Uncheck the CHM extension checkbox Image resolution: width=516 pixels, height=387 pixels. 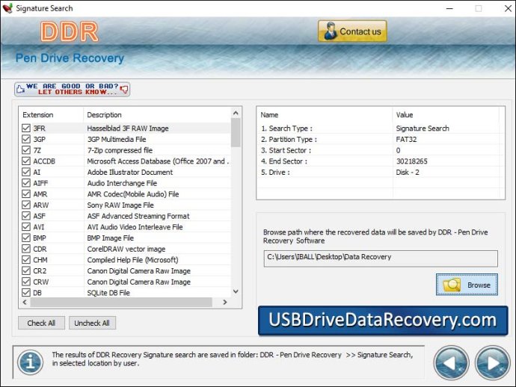coord(26,260)
